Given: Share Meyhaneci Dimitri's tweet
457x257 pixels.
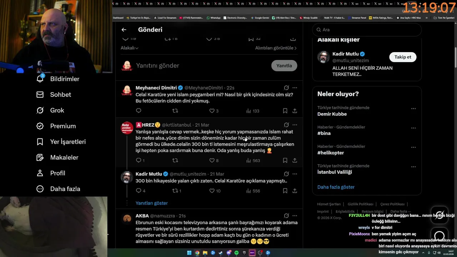Looking at the screenshot, I should tap(295, 111).
